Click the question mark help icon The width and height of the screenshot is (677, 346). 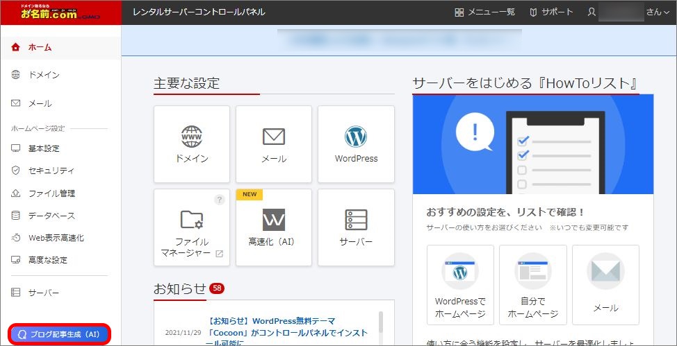click(x=220, y=200)
